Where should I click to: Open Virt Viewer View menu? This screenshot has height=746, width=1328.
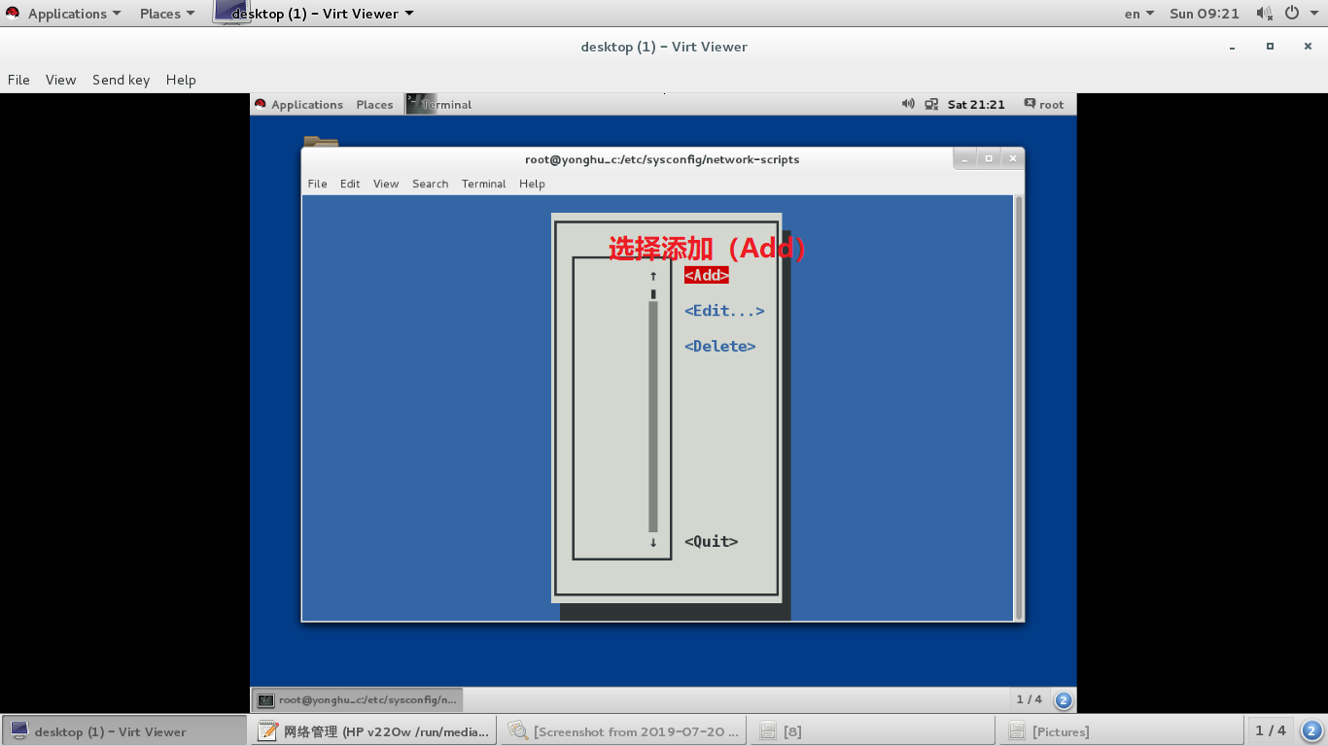(60, 80)
